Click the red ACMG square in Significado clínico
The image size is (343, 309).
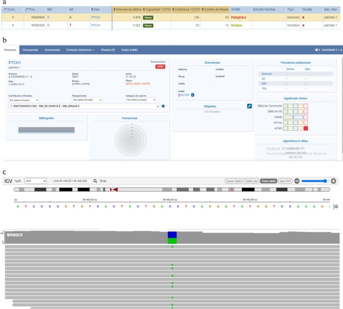[x=305, y=129]
